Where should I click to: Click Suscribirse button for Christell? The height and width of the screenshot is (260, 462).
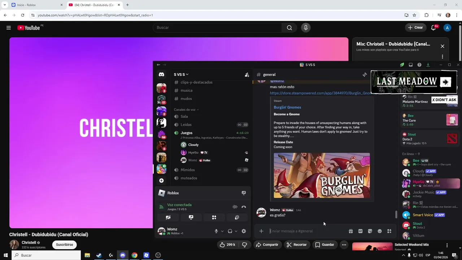click(x=65, y=245)
